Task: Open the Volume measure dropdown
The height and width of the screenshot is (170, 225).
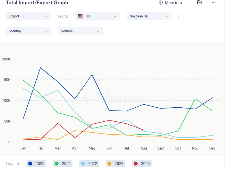Action: pyautogui.click(x=80, y=31)
